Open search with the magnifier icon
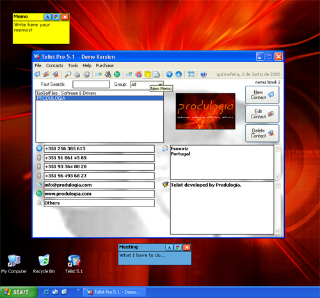Image resolution: width=320 pixels, height=298 pixels. click(x=68, y=74)
